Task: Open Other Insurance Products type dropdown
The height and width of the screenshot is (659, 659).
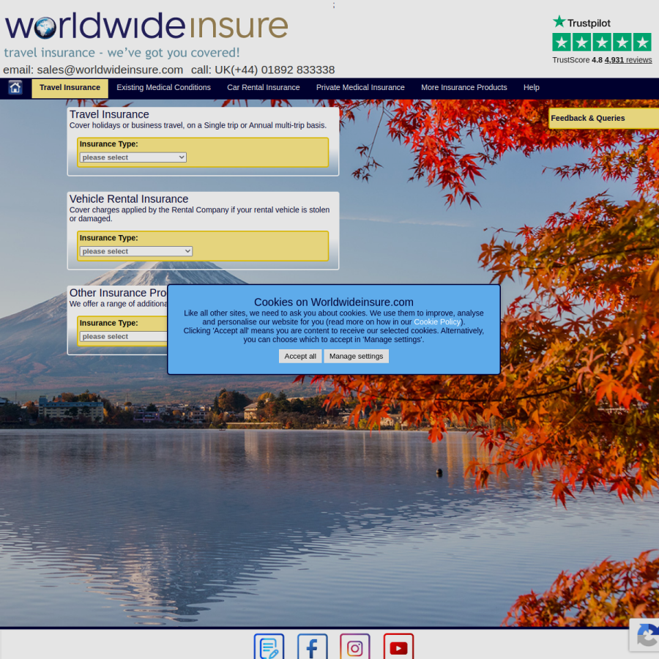Action: pyautogui.click(x=123, y=336)
